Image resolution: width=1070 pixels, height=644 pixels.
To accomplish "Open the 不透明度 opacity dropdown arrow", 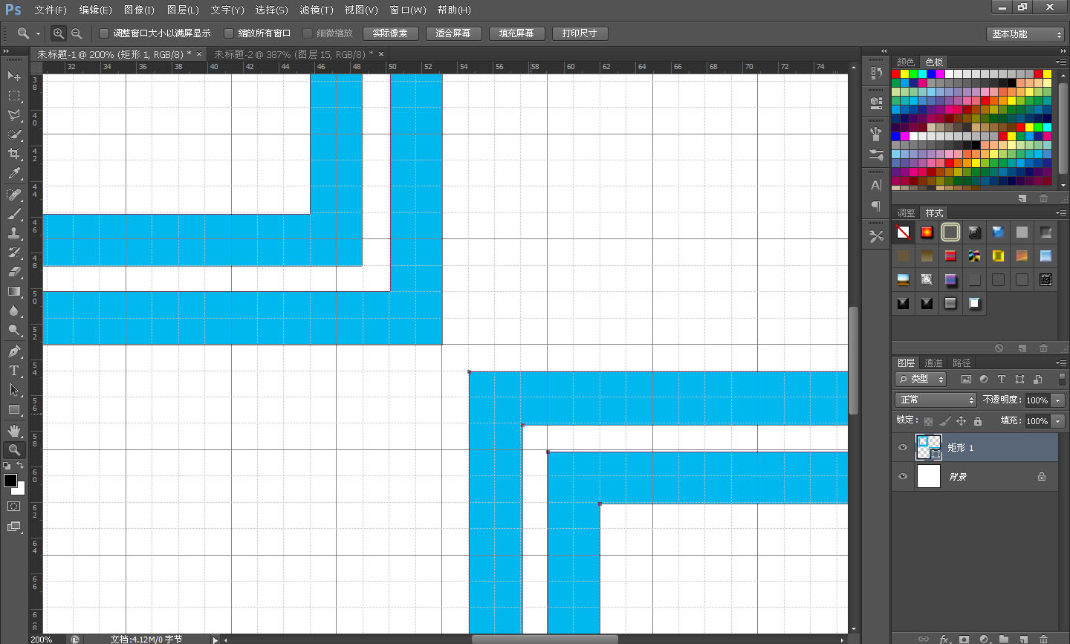I will pyautogui.click(x=1058, y=400).
